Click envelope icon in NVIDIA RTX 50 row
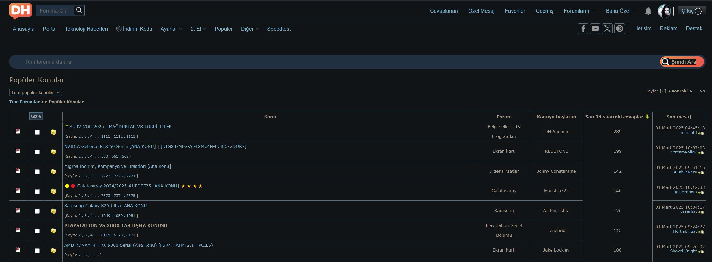The width and height of the screenshot is (712, 262). (18, 151)
